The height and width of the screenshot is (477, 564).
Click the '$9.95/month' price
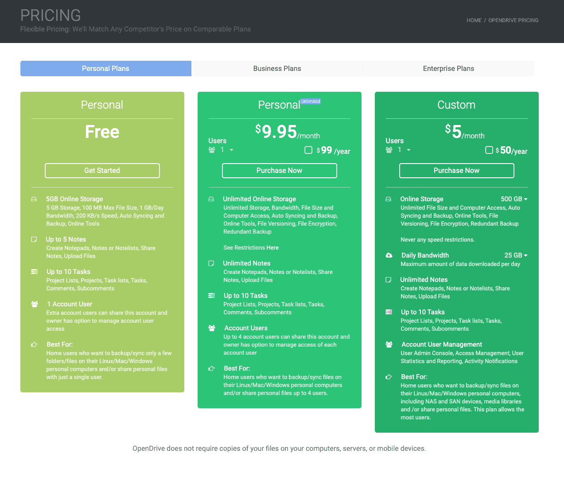click(288, 132)
